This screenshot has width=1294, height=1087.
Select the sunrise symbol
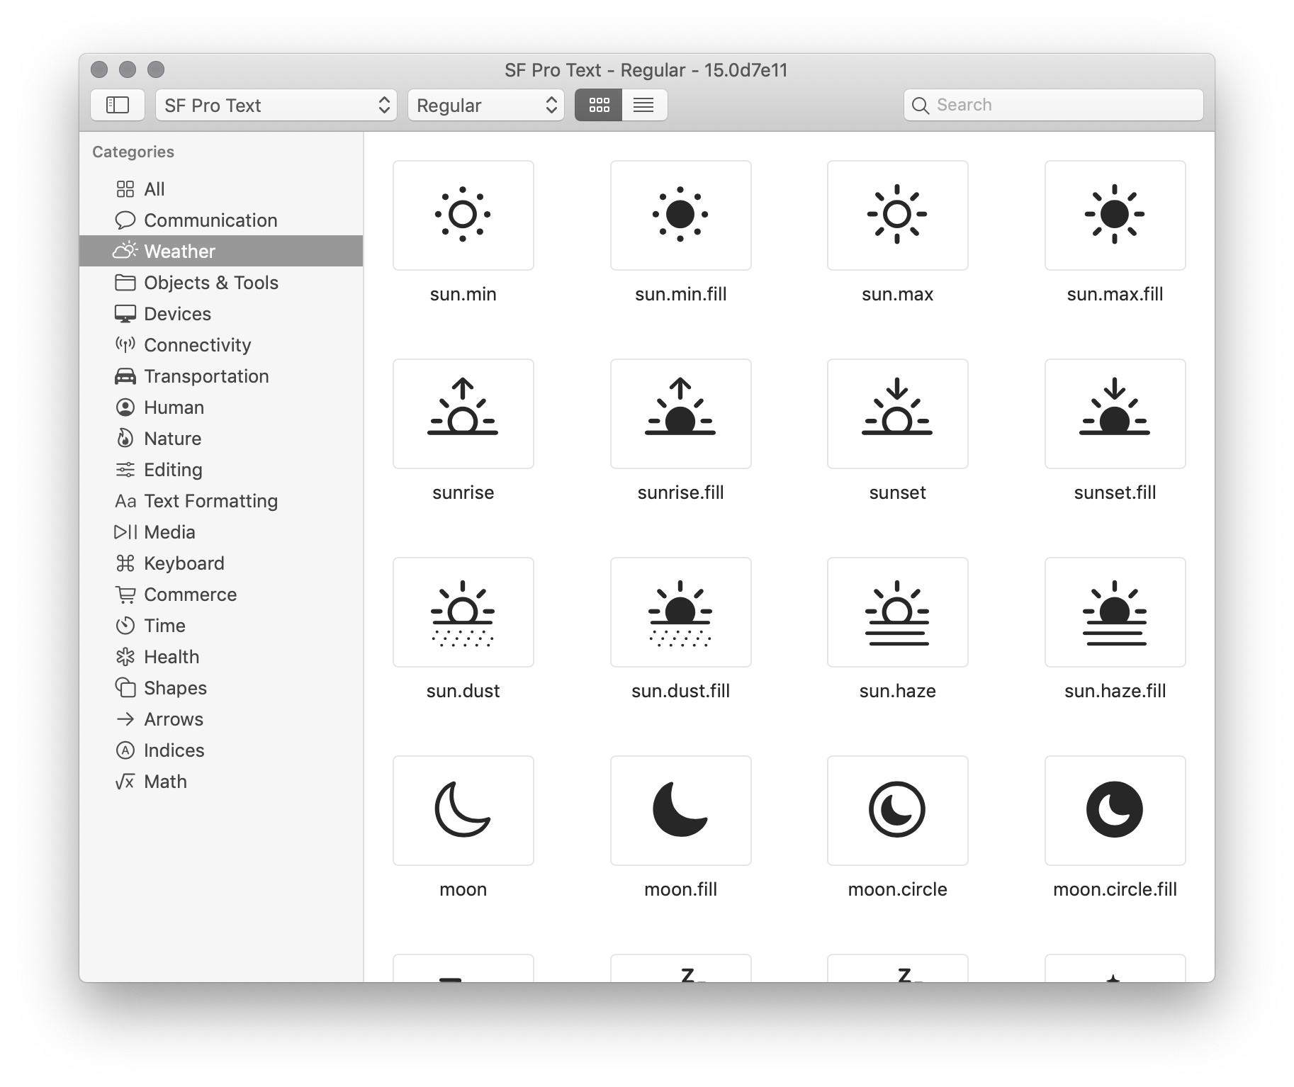click(463, 413)
